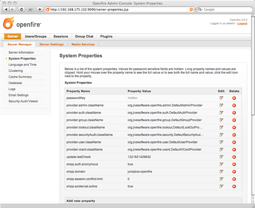The image size is (255, 208).
Task: Edit update.lastCheck property
Action: click(221, 157)
